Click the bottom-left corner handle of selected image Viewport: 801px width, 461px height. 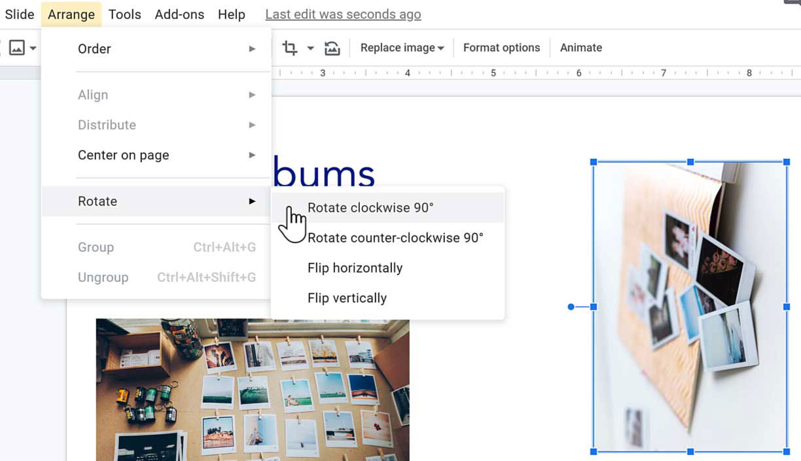coord(594,452)
